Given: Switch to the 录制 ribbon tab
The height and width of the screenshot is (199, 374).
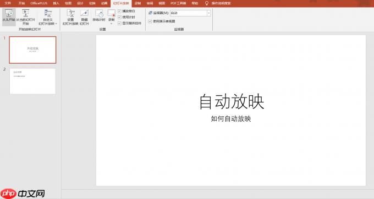Looking at the screenshot, I should click(x=138, y=3).
